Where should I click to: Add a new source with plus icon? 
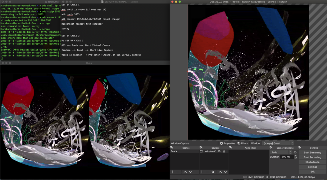202,172
